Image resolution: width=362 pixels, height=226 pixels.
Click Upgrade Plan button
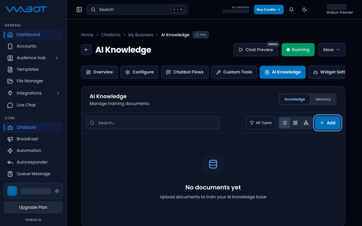point(33,207)
